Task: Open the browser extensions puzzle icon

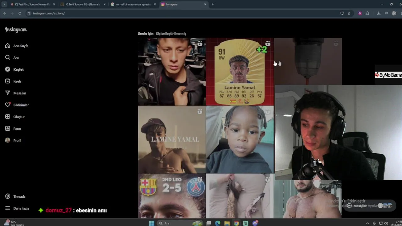Action: click(x=367, y=13)
